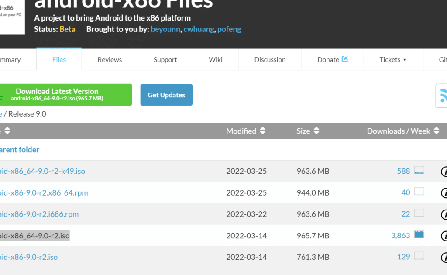Open info icon for the x86_64.rpm row

444,193
